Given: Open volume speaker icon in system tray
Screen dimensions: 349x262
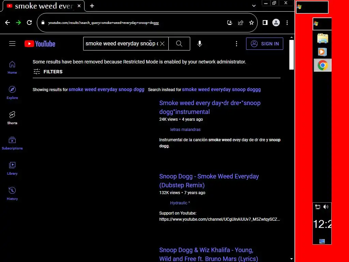Looking at the screenshot, I should coord(326,207).
